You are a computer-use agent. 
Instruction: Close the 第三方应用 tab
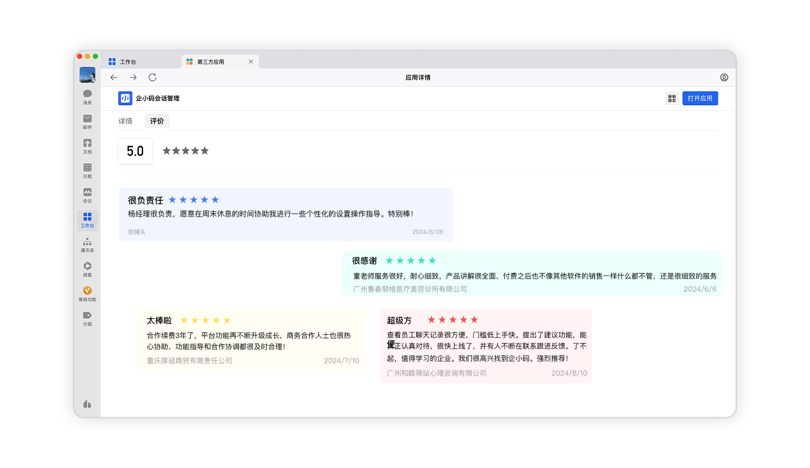click(x=251, y=62)
